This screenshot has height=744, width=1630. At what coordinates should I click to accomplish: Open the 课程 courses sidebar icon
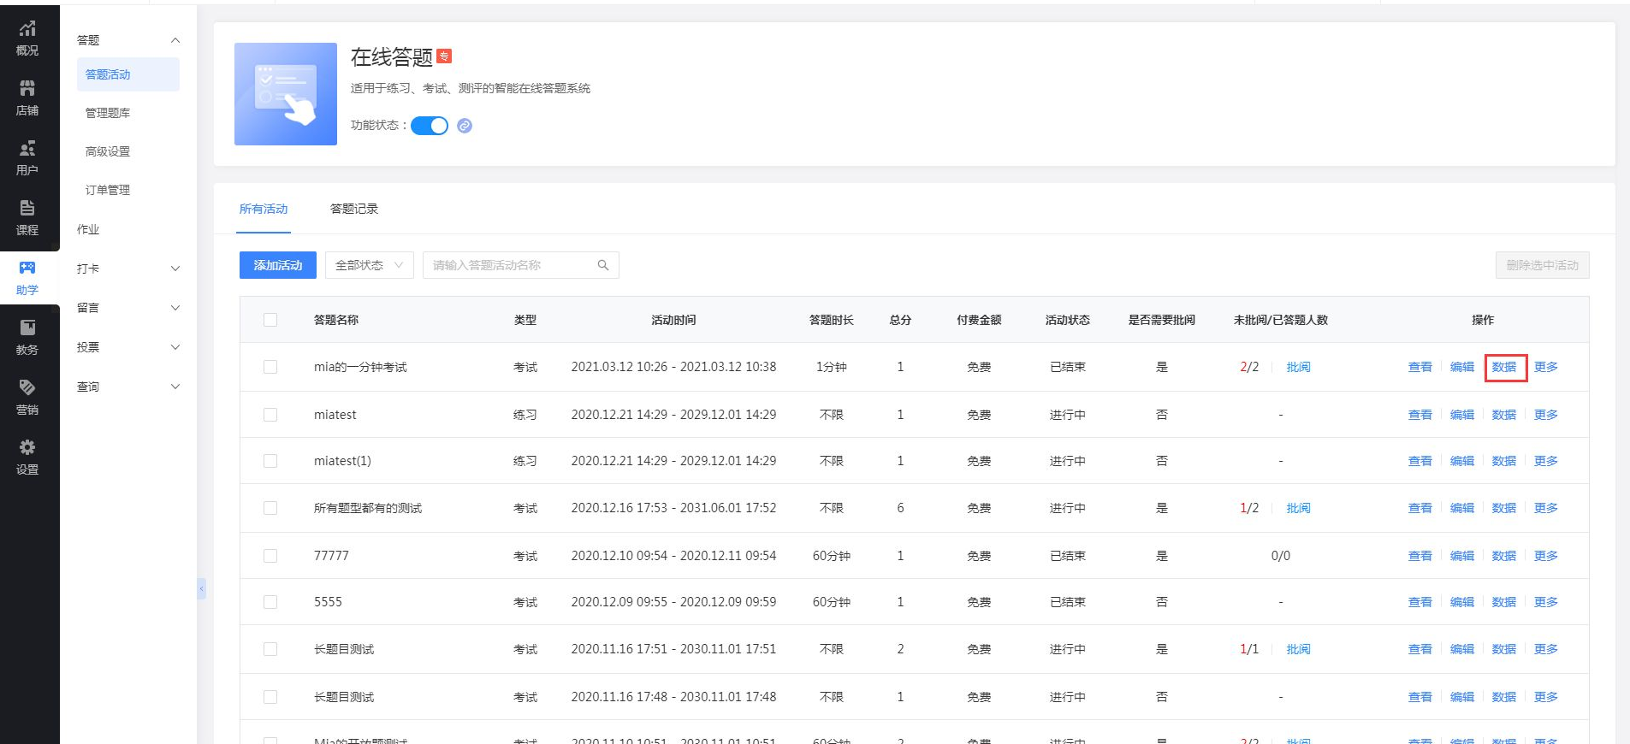[27, 217]
